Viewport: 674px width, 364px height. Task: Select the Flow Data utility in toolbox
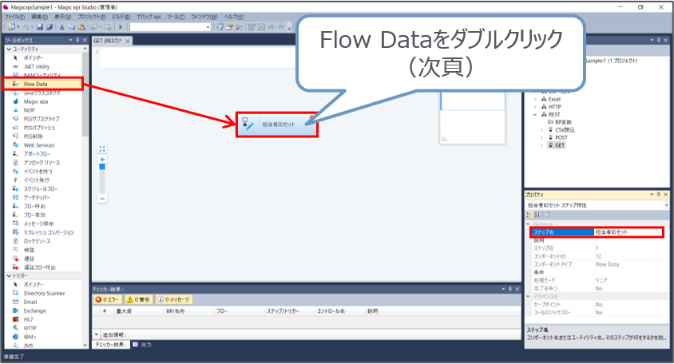click(x=35, y=83)
